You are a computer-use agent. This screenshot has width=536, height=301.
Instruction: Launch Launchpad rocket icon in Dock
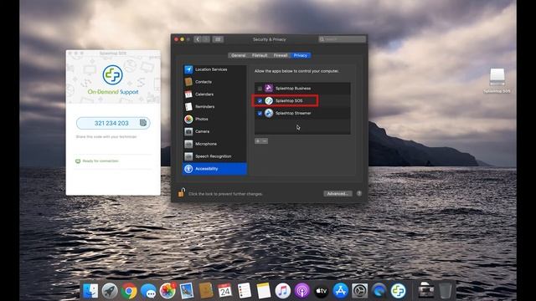point(110,291)
